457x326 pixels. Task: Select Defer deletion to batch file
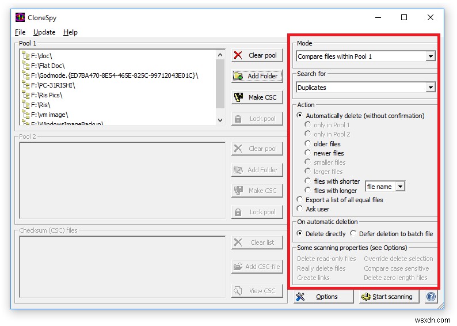pyautogui.click(x=392, y=234)
